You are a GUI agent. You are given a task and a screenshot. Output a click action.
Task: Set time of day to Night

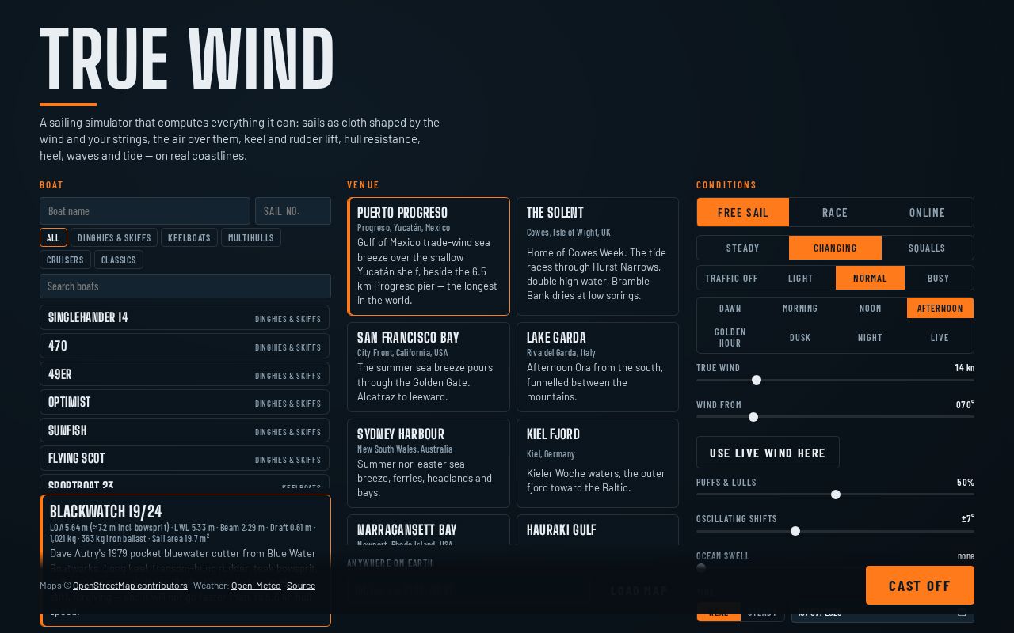870,337
